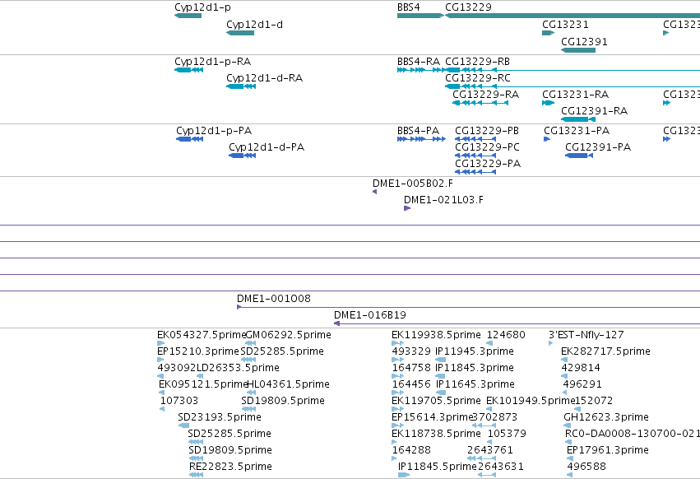Viewport: 700px width, 479px height.
Task: Open EST EK119705.5prime
Action: click(x=398, y=409)
